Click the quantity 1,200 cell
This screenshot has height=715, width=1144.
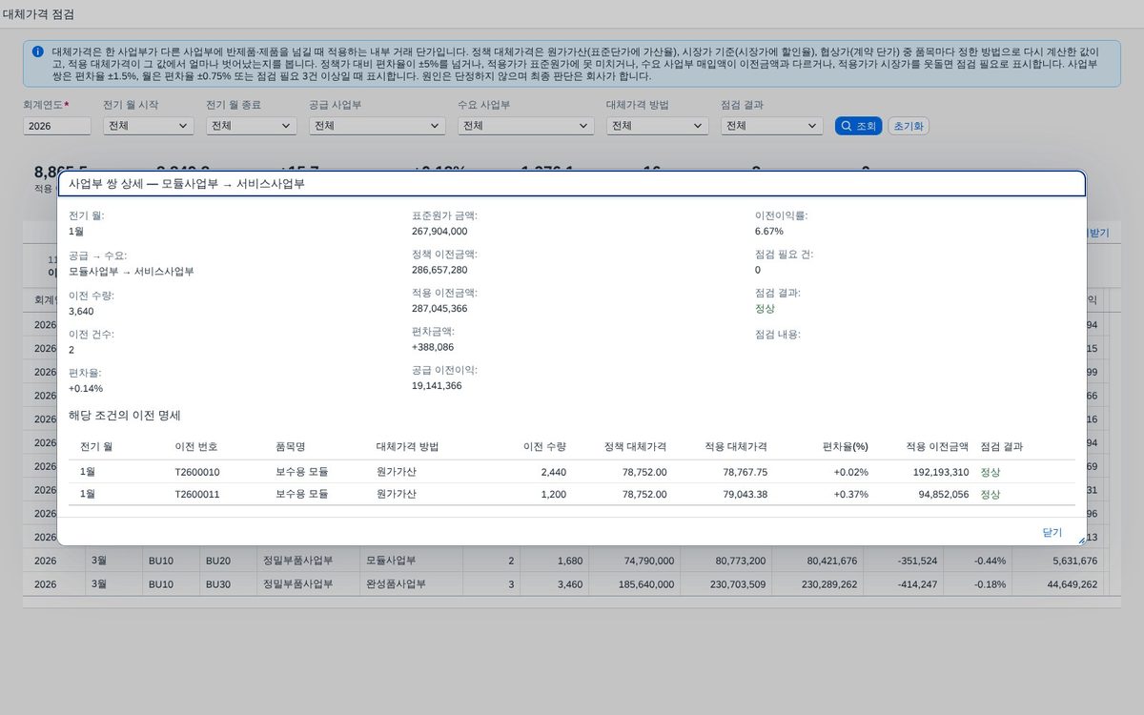click(554, 495)
